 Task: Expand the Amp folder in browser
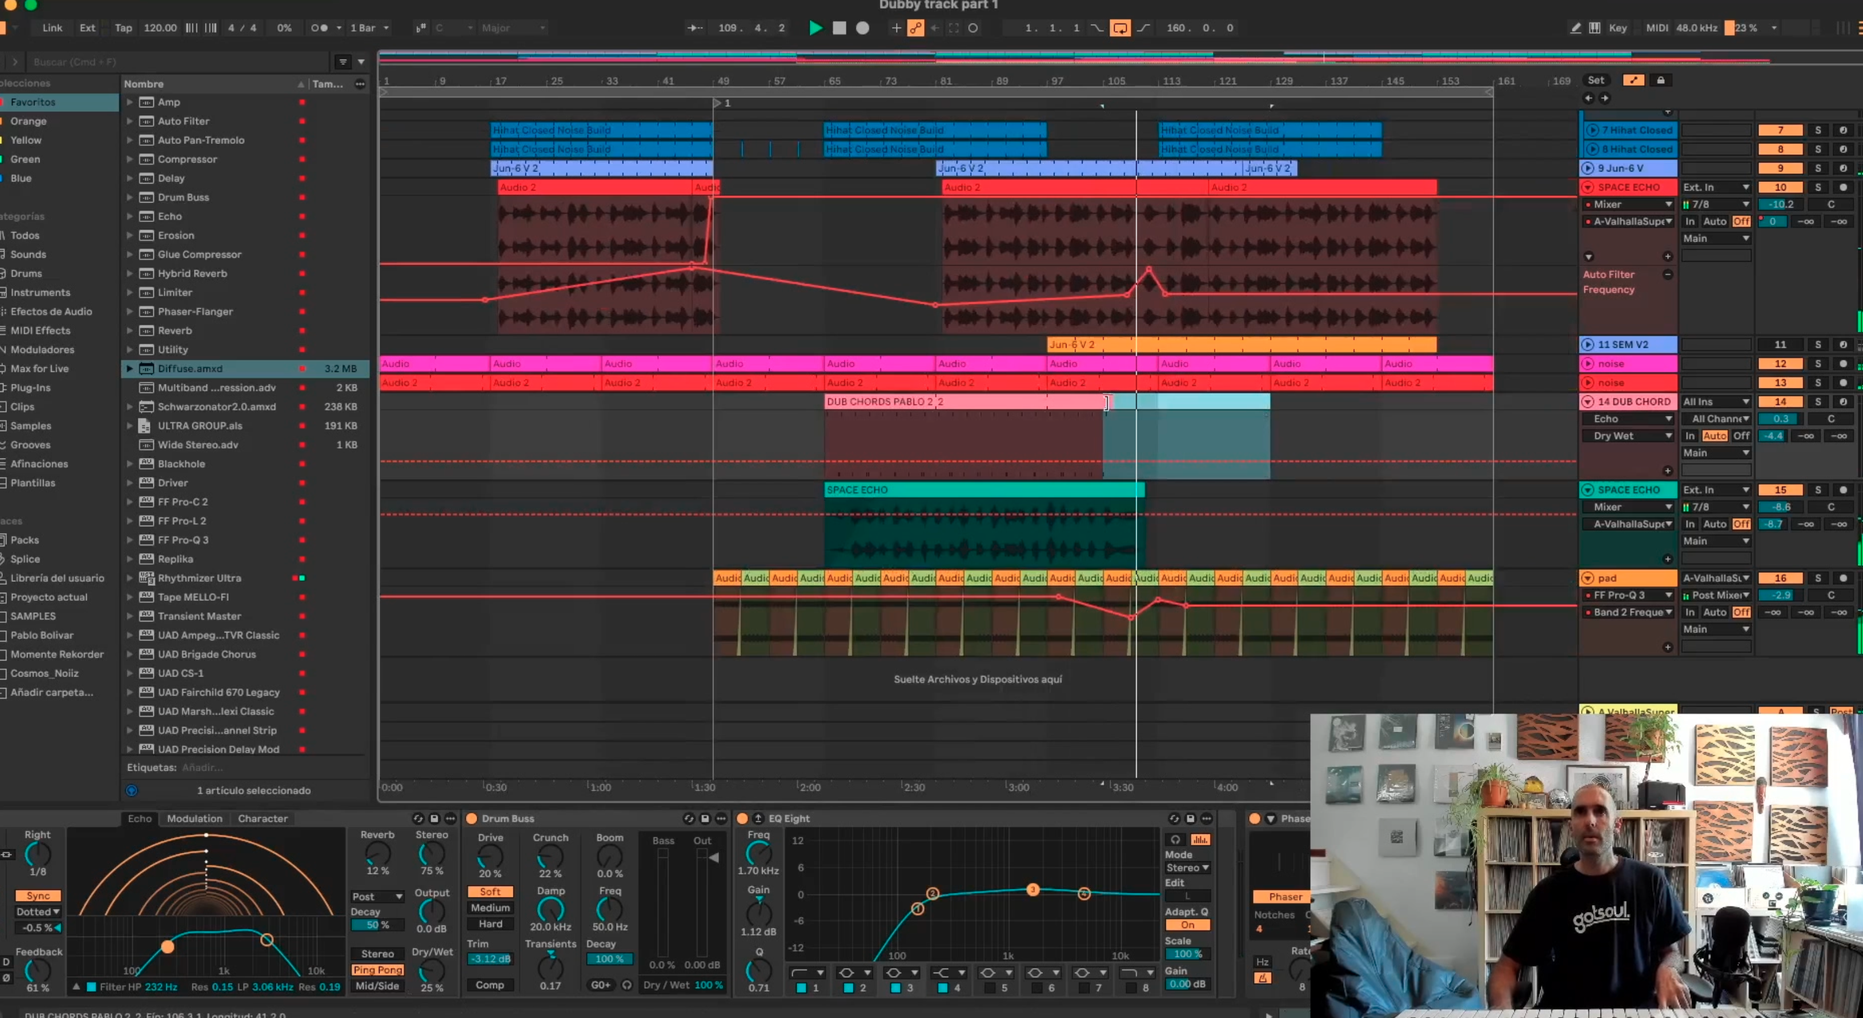129,102
